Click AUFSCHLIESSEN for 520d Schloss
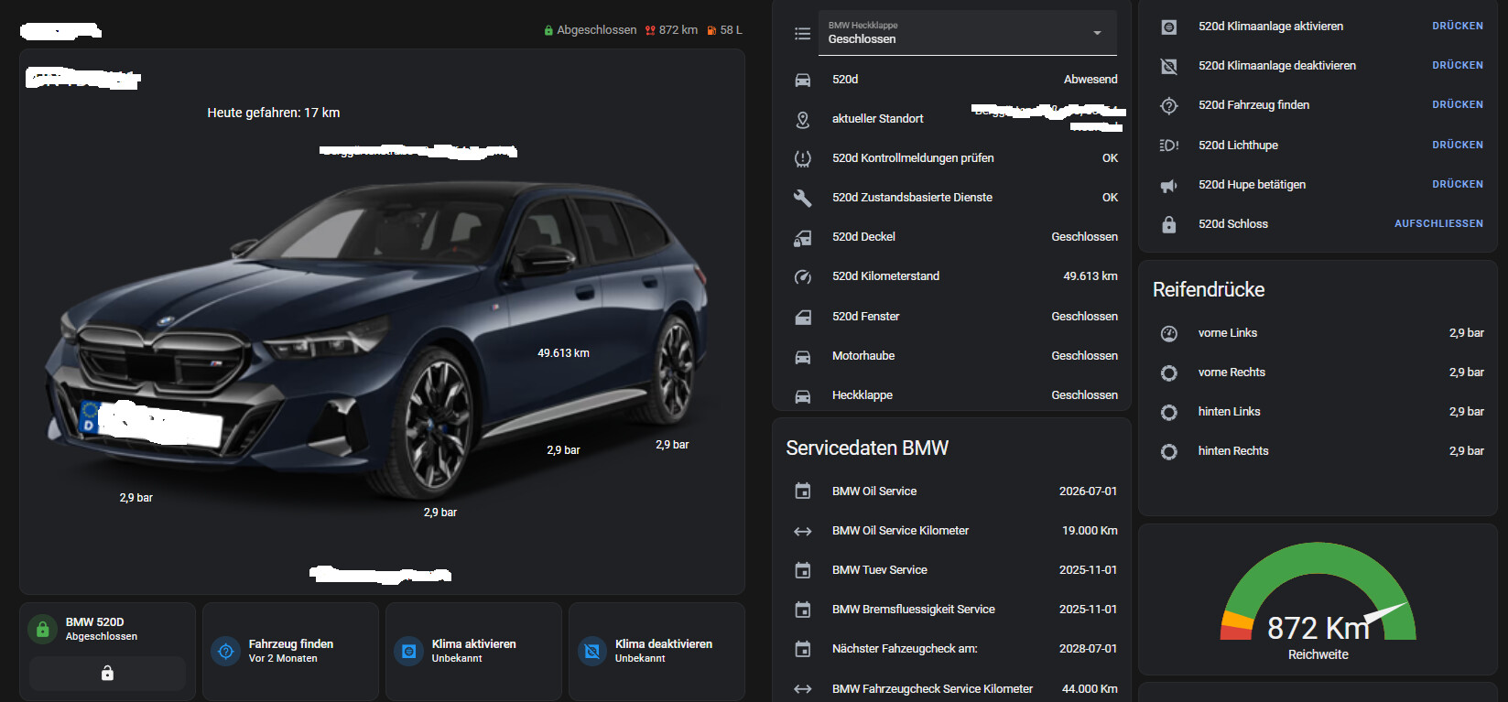The image size is (1508, 702). coord(1438,223)
